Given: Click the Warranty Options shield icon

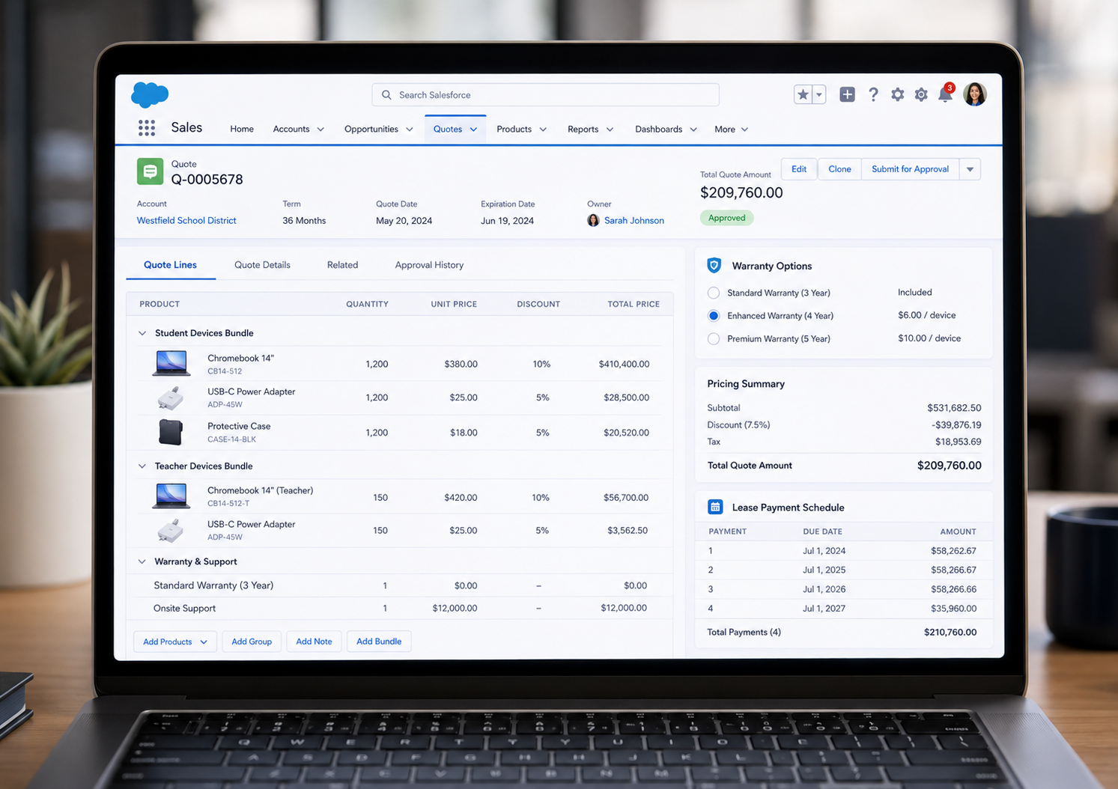Looking at the screenshot, I should 714,266.
